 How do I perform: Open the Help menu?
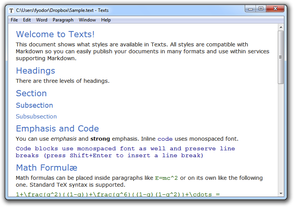106,20
